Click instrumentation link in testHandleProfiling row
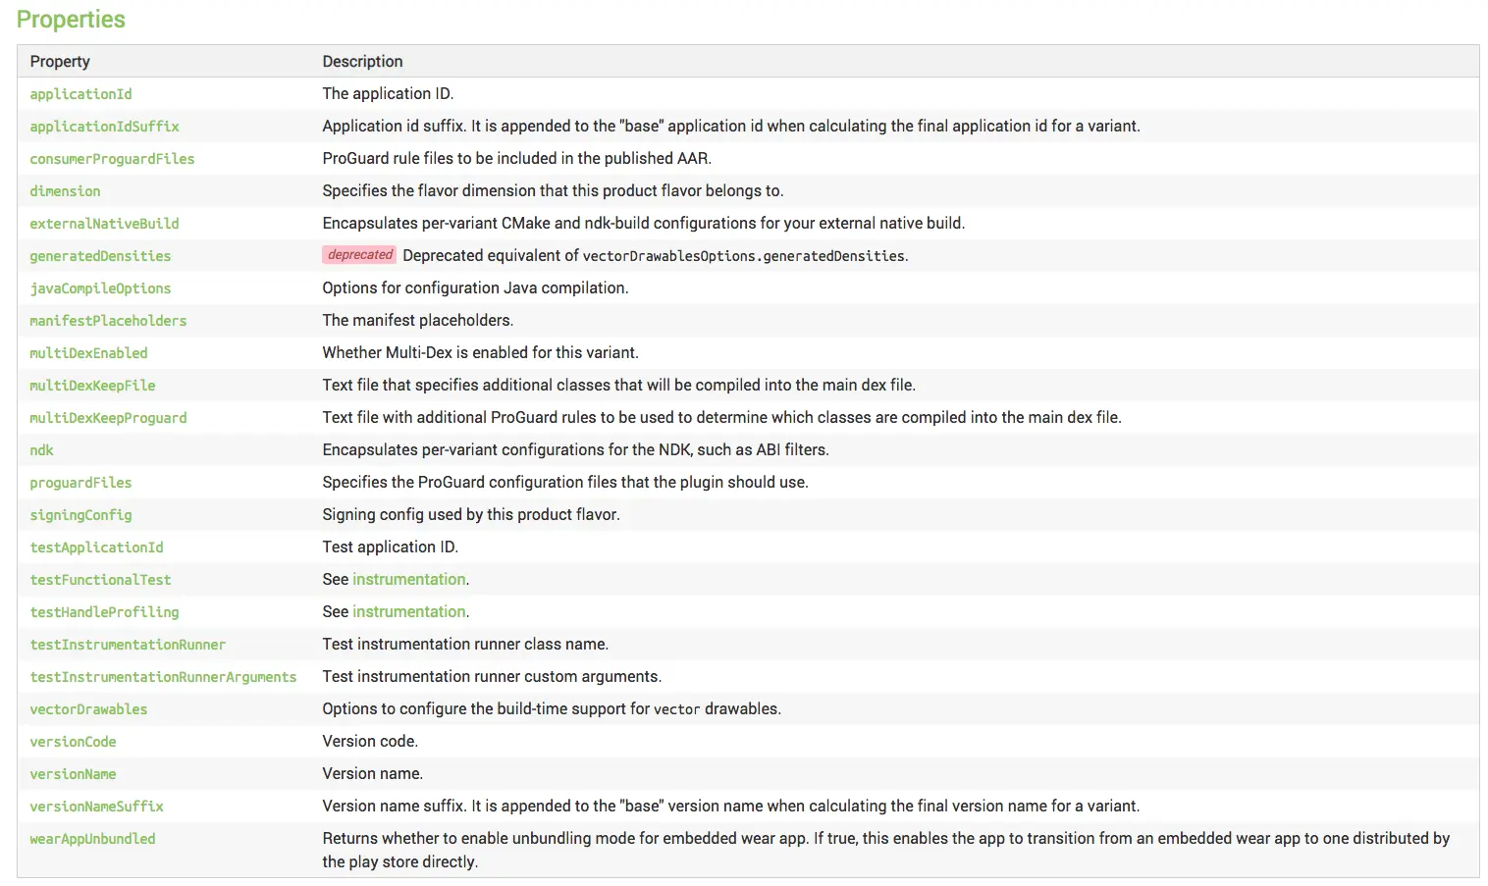Viewport: 1488px width, 886px height. [x=408, y=612]
